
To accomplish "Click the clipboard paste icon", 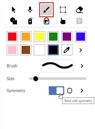I will click(79, 21).
